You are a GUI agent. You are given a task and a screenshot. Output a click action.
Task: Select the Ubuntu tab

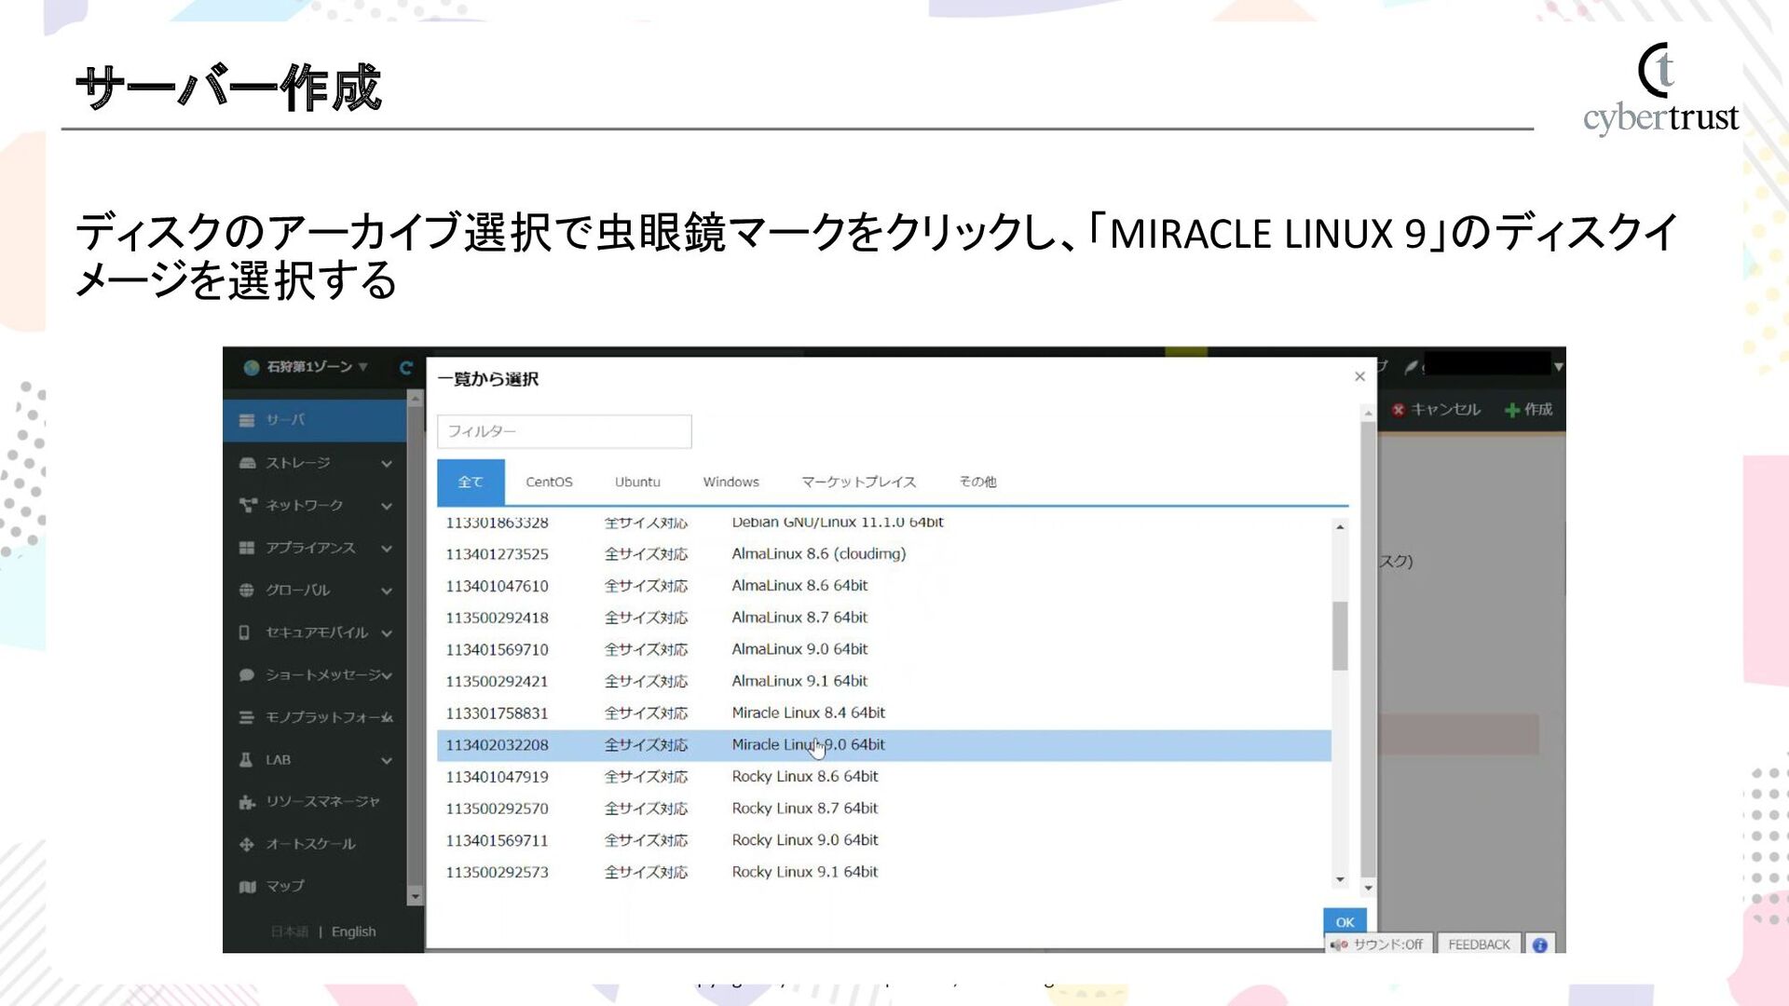(x=637, y=482)
